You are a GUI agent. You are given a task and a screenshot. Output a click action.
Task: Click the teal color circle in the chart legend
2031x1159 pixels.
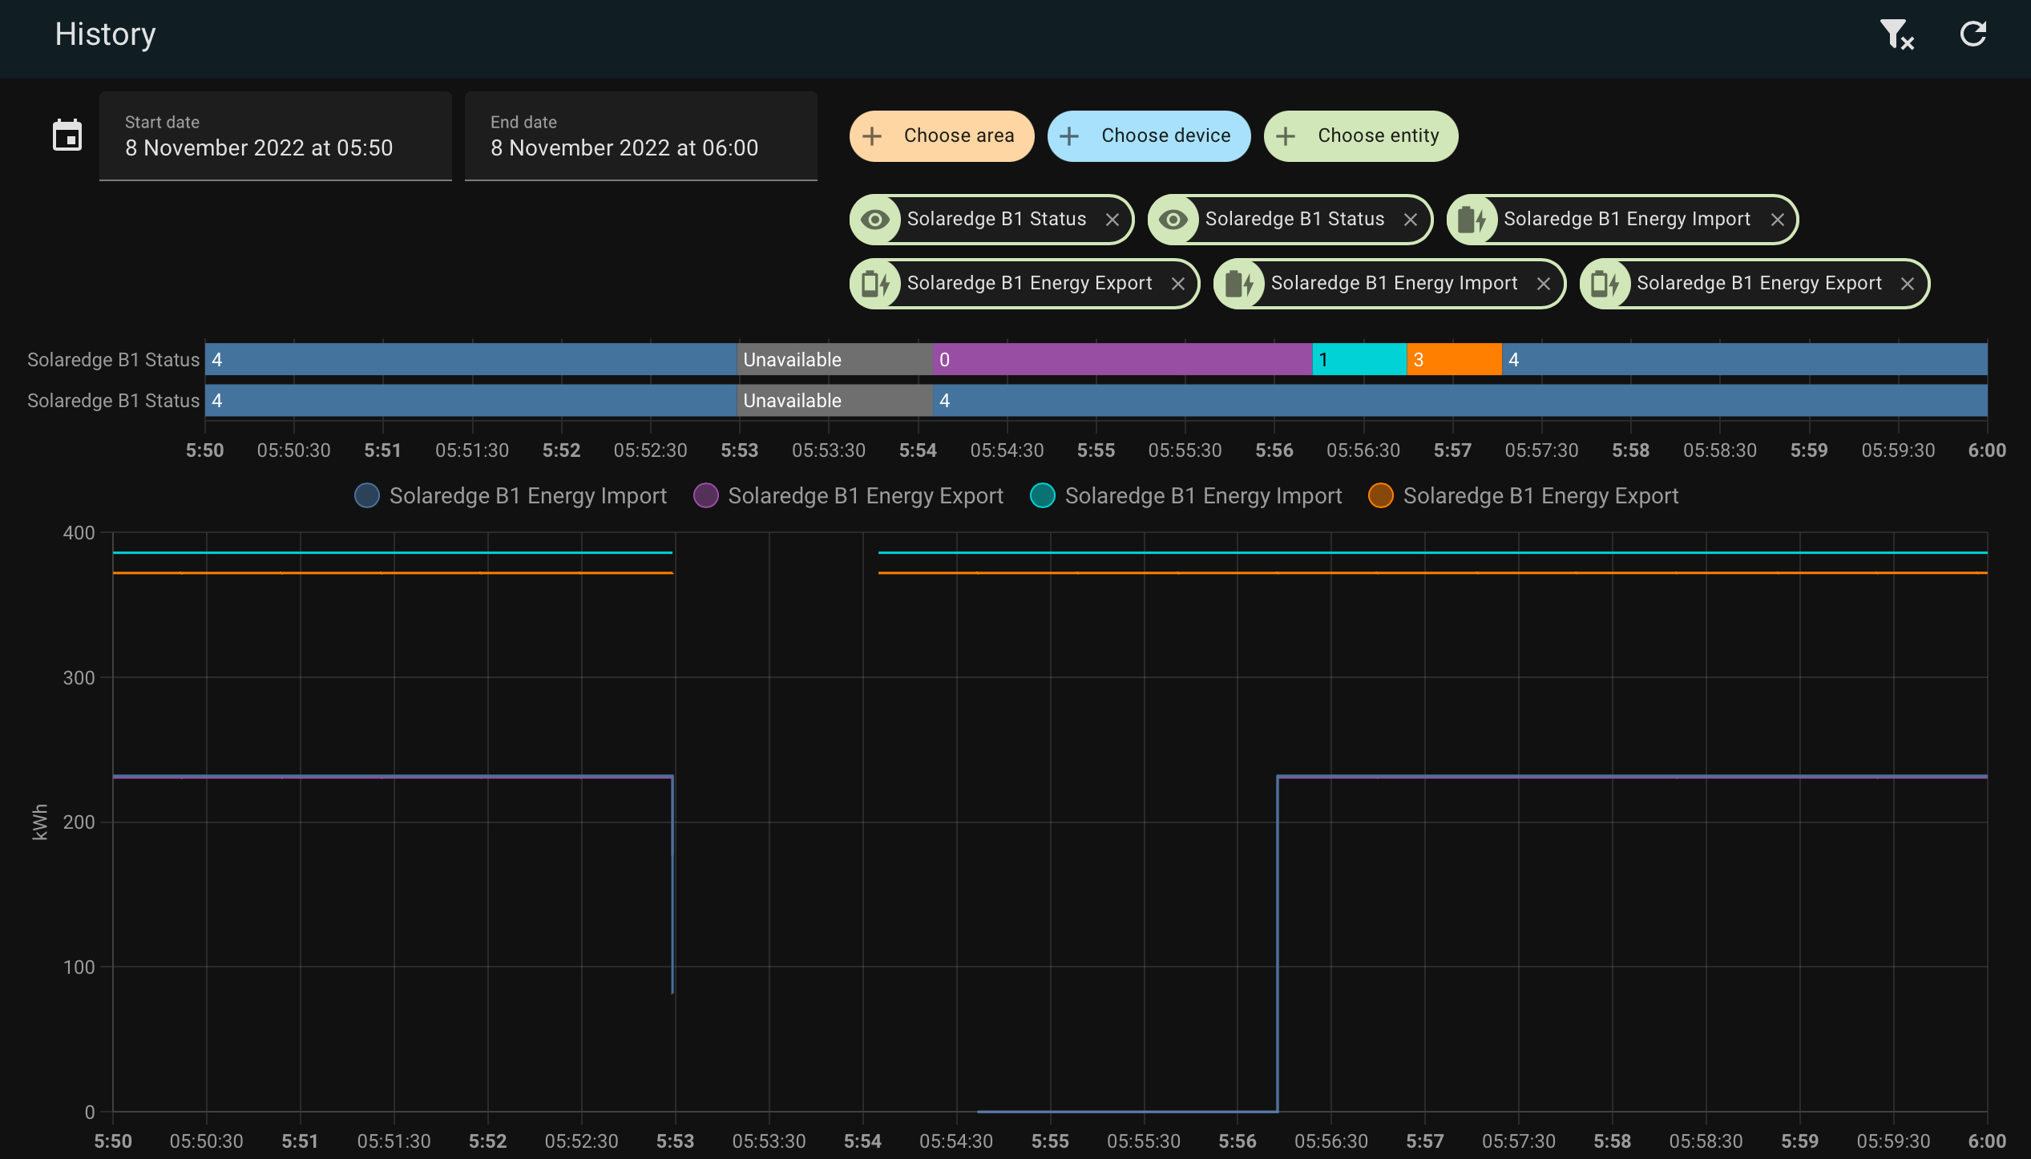[x=1044, y=495]
